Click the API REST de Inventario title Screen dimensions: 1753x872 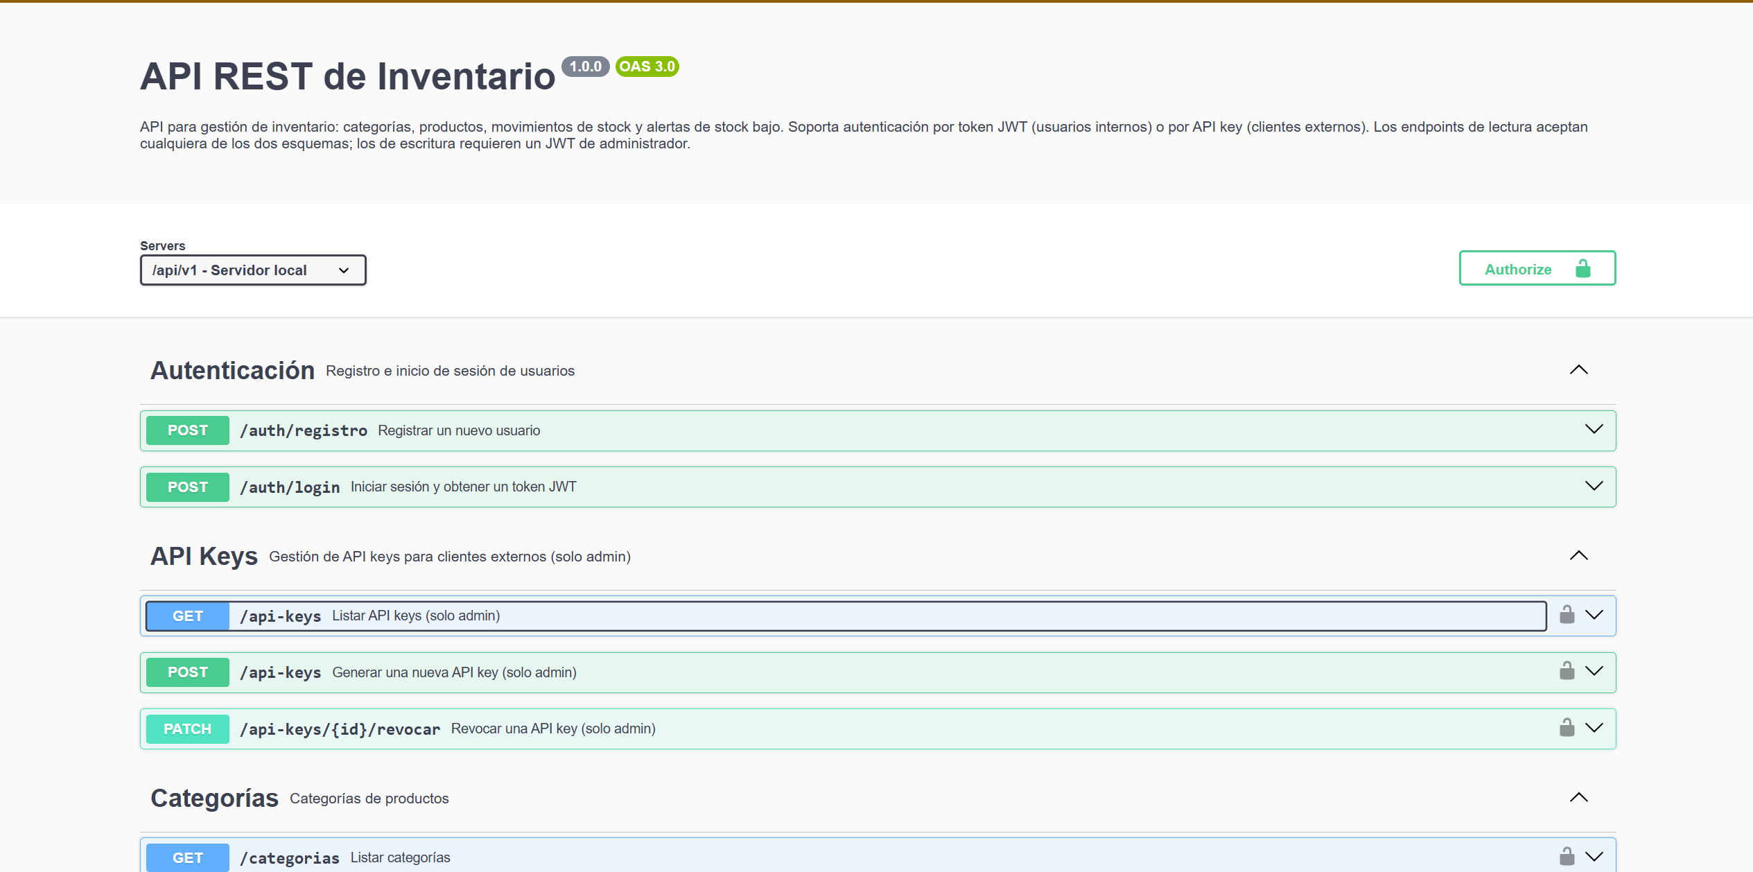tap(347, 76)
